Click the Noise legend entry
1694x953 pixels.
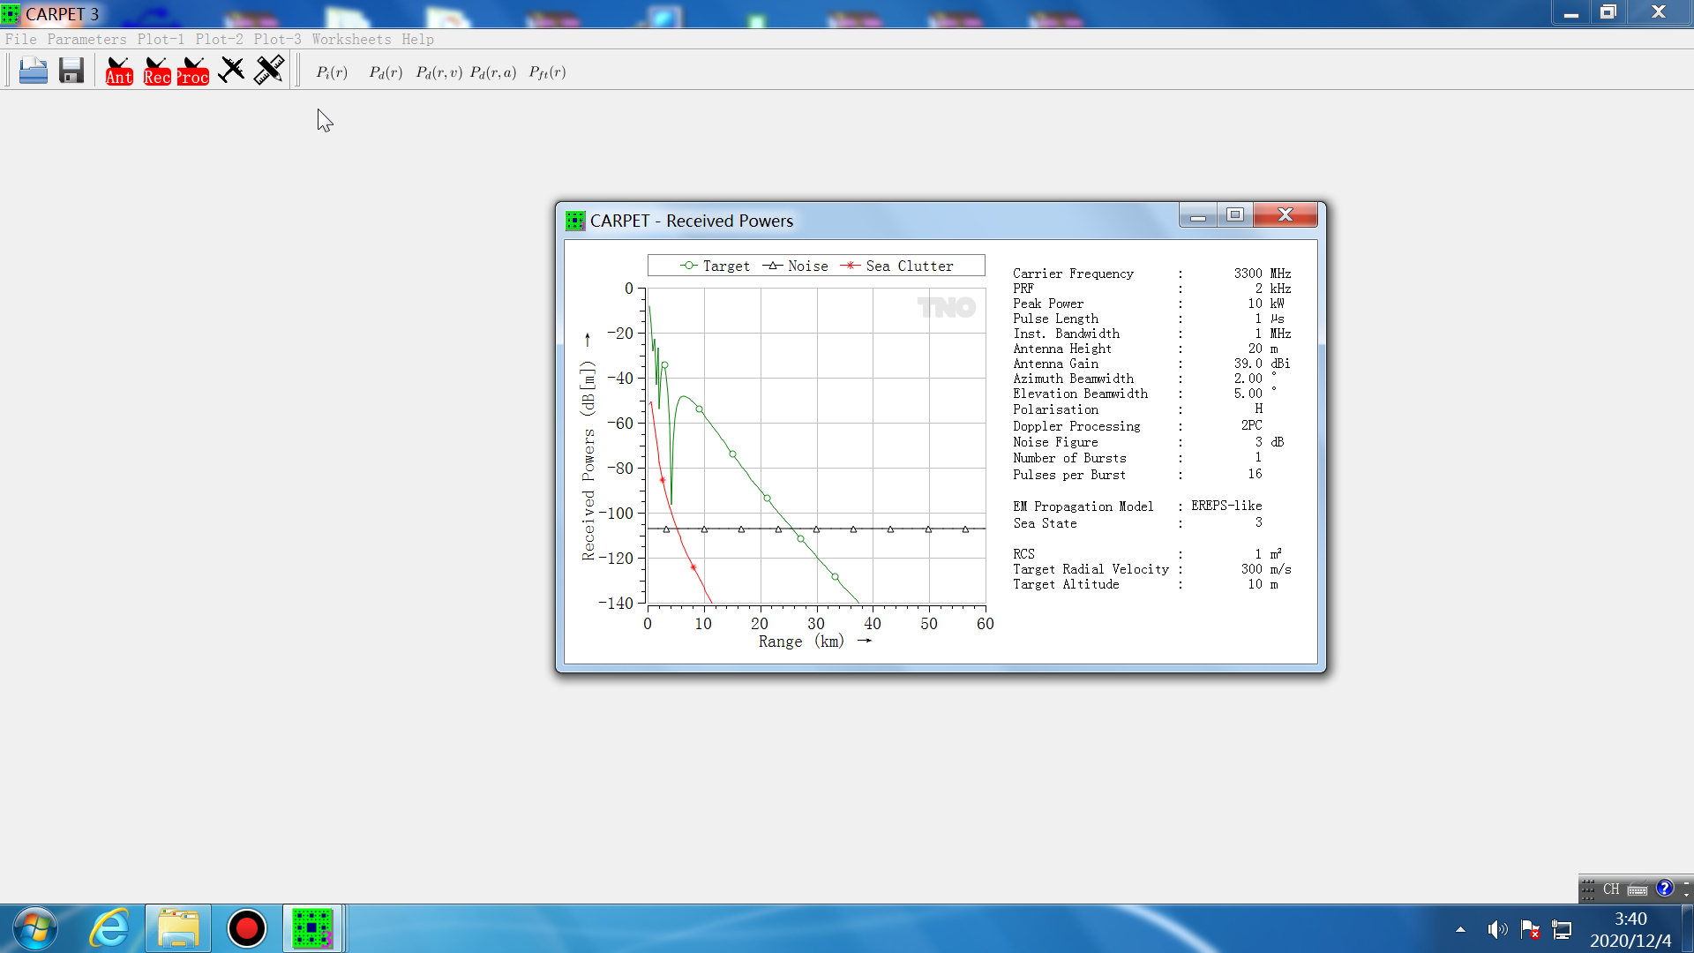(x=795, y=266)
